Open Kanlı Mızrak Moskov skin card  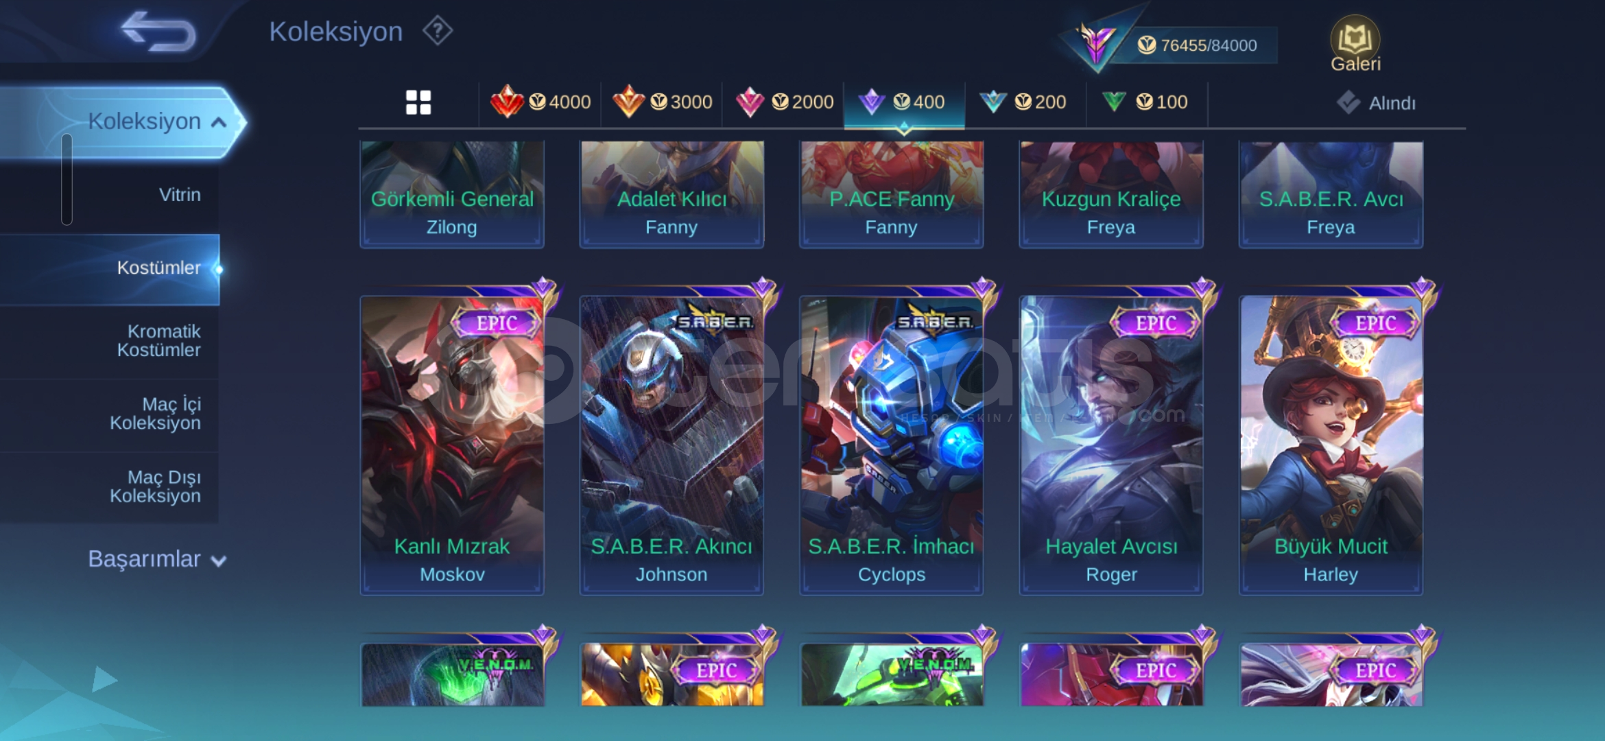tap(452, 445)
